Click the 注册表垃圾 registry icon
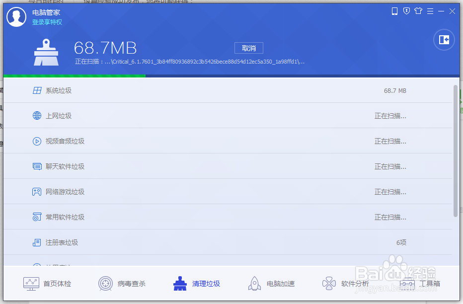The image size is (463, 304). coord(37,242)
